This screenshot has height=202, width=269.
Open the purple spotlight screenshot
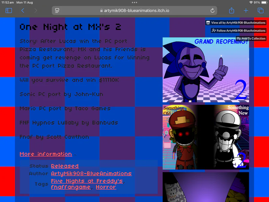206,187
